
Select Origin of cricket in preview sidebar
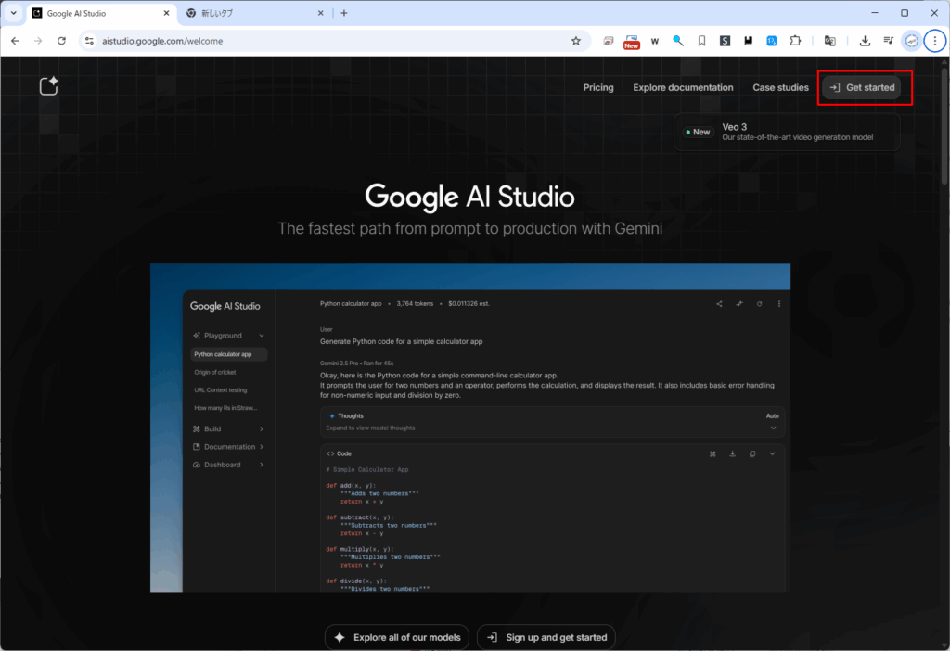215,373
